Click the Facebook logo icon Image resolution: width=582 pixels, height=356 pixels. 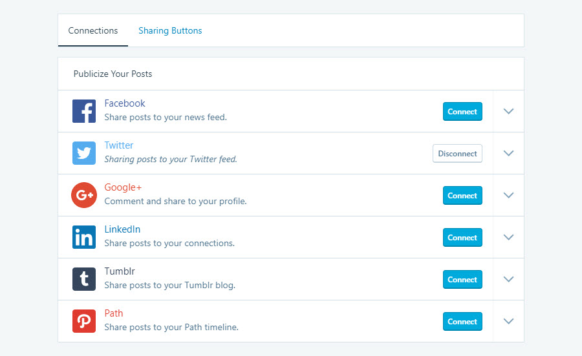coord(84,111)
